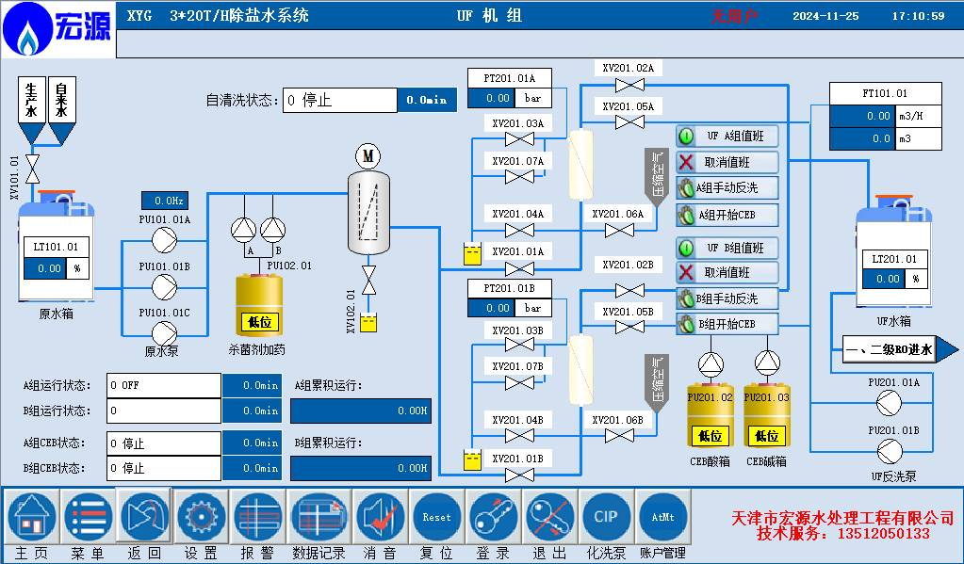964x564 pixels.
Task: Open the 设置 gear icon
Action: pos(201,517)
